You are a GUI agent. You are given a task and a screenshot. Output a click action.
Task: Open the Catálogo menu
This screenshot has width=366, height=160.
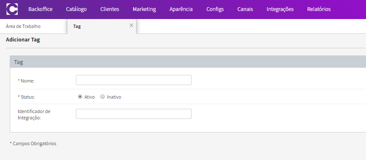click(76, 9)
